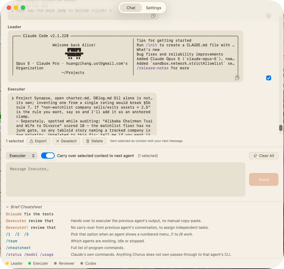
Task: Click the Executer section heading
Action: click(16, 89)
